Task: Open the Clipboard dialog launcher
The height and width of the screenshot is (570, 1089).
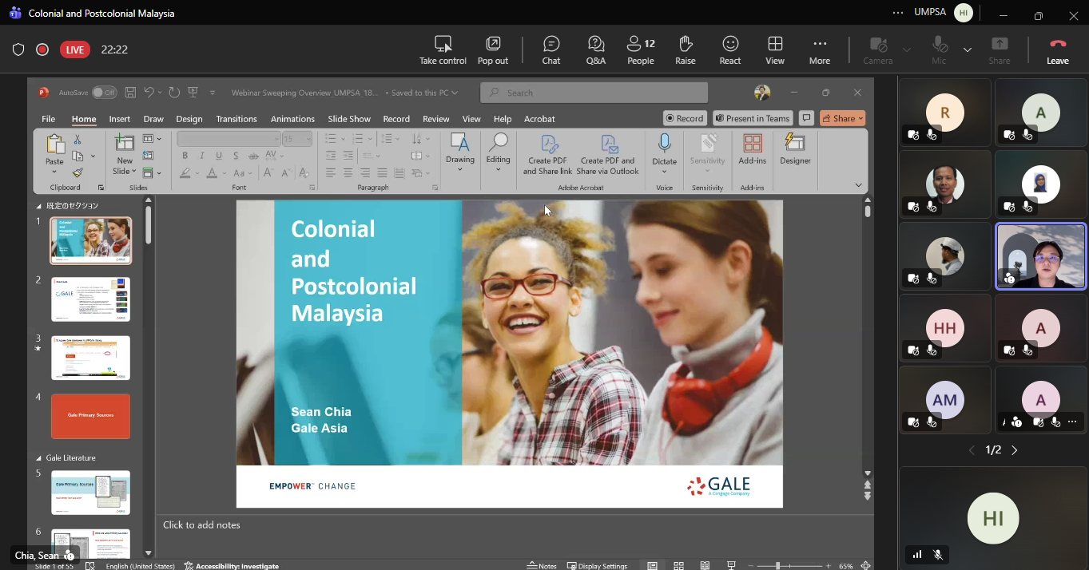Action: click(101, 188)
